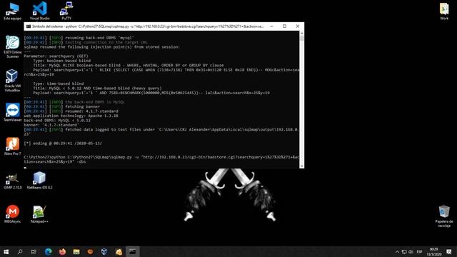This screenshot has height=257, width=457.
Task: Open the volume tray icon
Action: coord(411,252)
